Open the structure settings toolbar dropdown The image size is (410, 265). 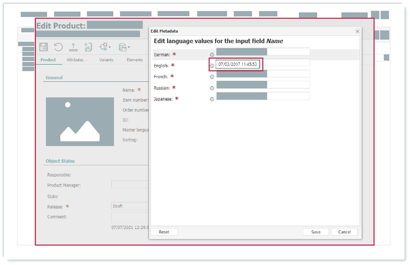click(x=105, y=48)
